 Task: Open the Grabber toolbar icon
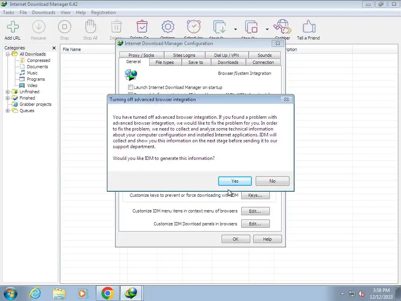282,27
